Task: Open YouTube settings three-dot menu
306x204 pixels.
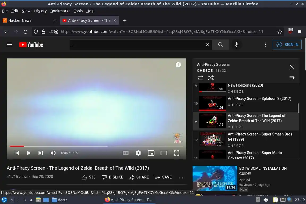Action: [x=265, y=45]
